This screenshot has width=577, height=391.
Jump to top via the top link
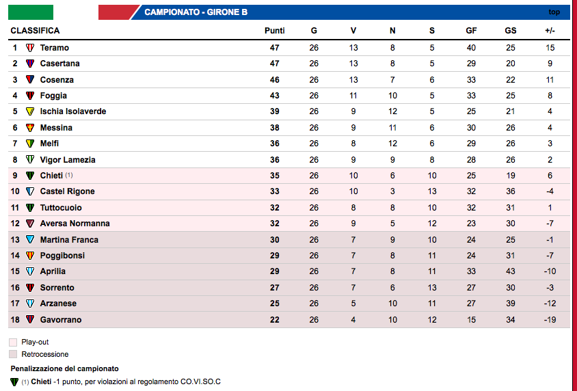pyautogui.click(x=554, y=12)
